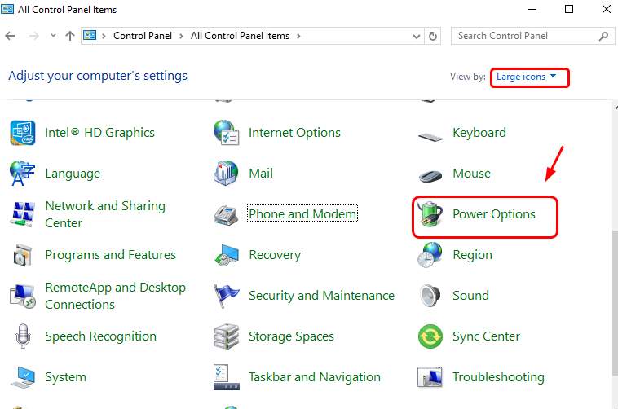618x409 pixels.
Task: Refresh the Control Panel view
Action: [433, 36]
